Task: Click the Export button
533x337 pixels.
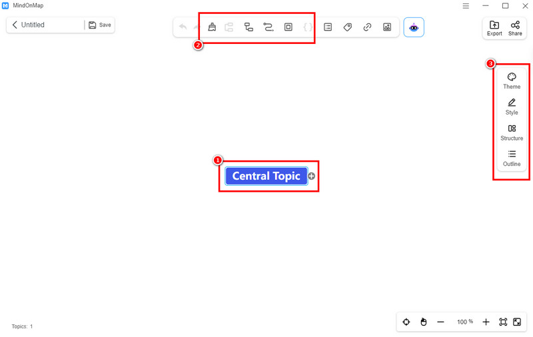Action: point(494,28)
